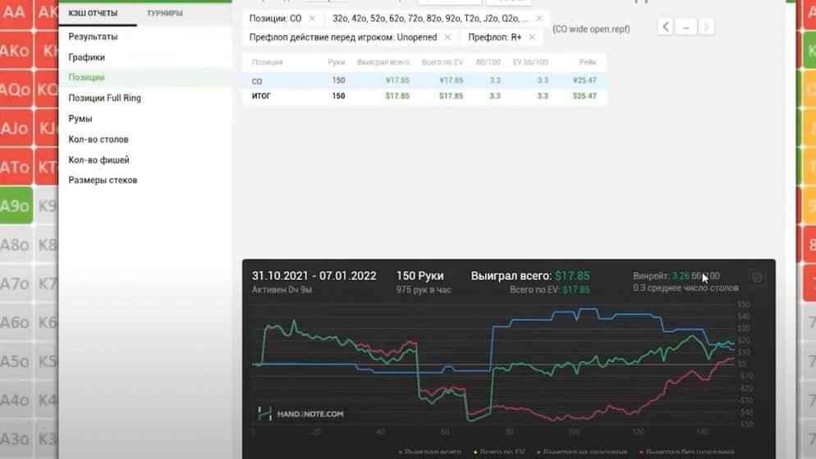Viewport: 816px width, 459px height.
Task: Click the dash button between the arrows
Action: point(685,27)
